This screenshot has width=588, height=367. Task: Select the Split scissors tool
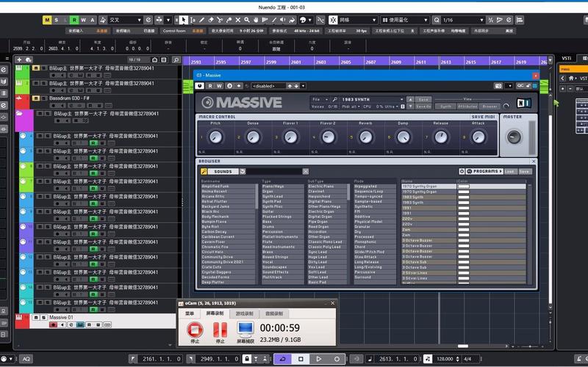pyautogui.click(x=220, y=20)
